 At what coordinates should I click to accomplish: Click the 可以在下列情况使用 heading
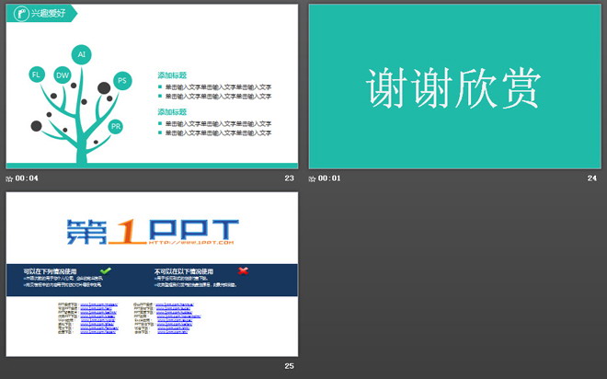(x=50, y=271)
